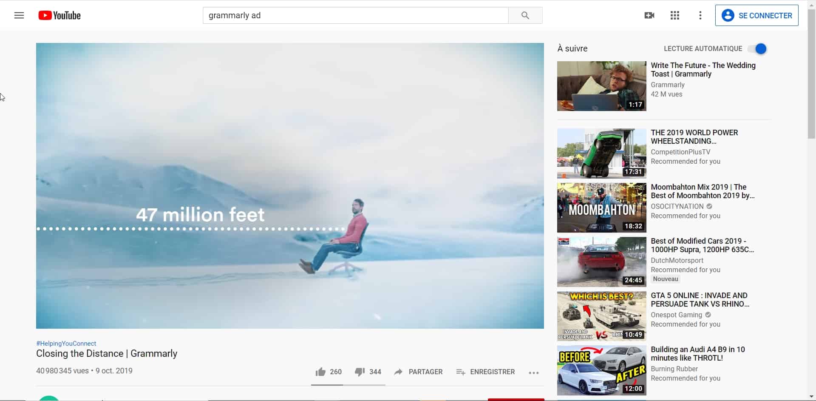This screenshot has height=401, width=816.
Task: Click the 260 likes count
Action: coord(336,372)
